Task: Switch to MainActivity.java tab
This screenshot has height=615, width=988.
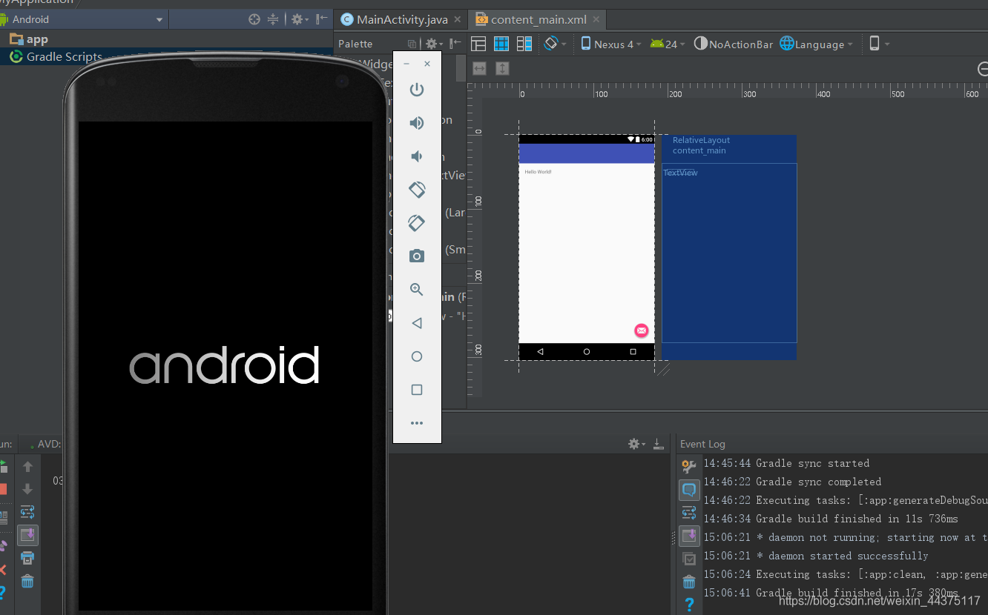Action: (x=395, y=19)
